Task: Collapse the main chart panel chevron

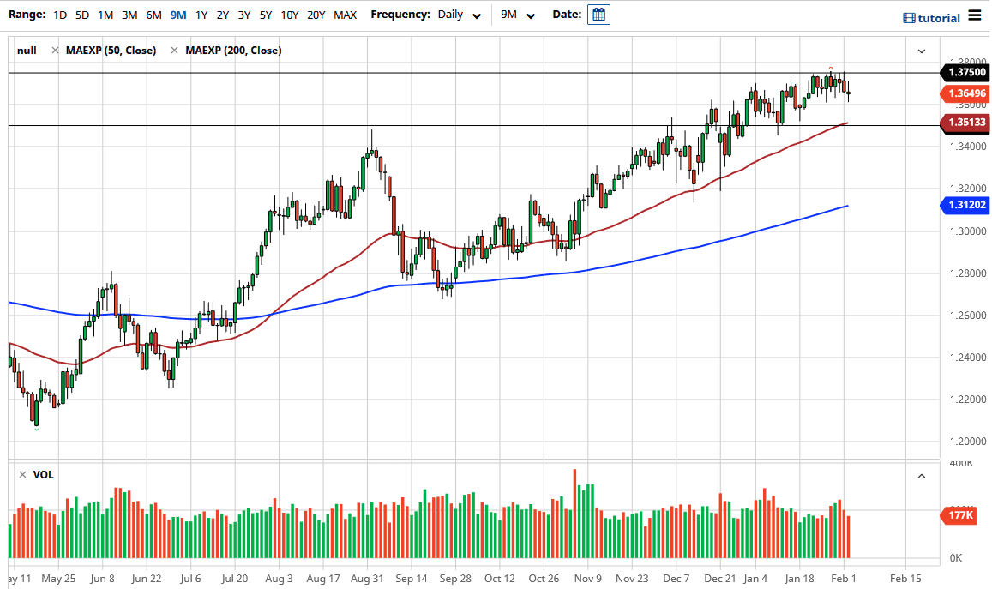Action: pos(922,51)
